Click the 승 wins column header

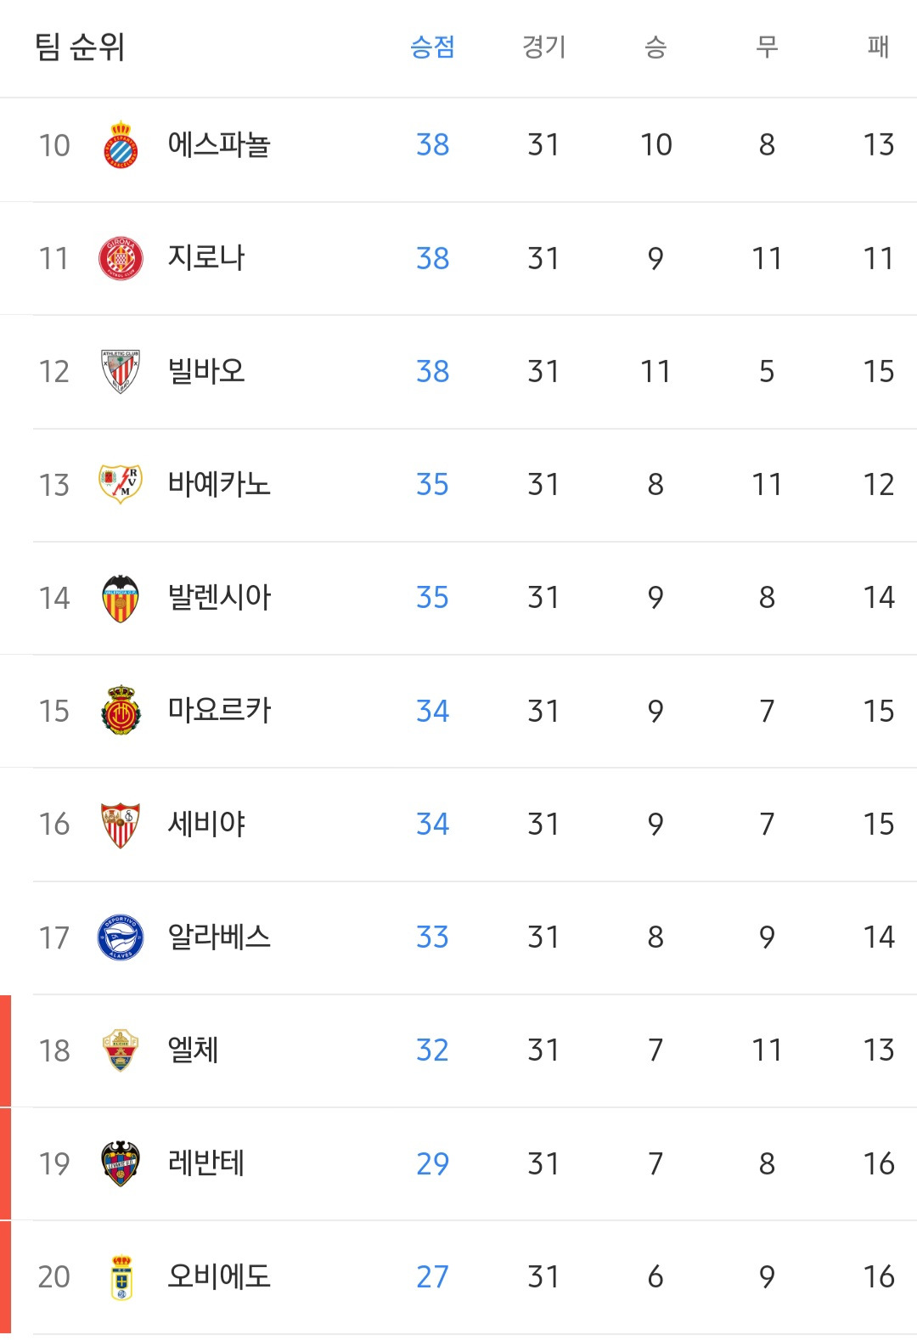point(655,47)
